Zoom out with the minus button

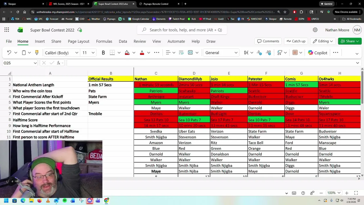[321, 193]
